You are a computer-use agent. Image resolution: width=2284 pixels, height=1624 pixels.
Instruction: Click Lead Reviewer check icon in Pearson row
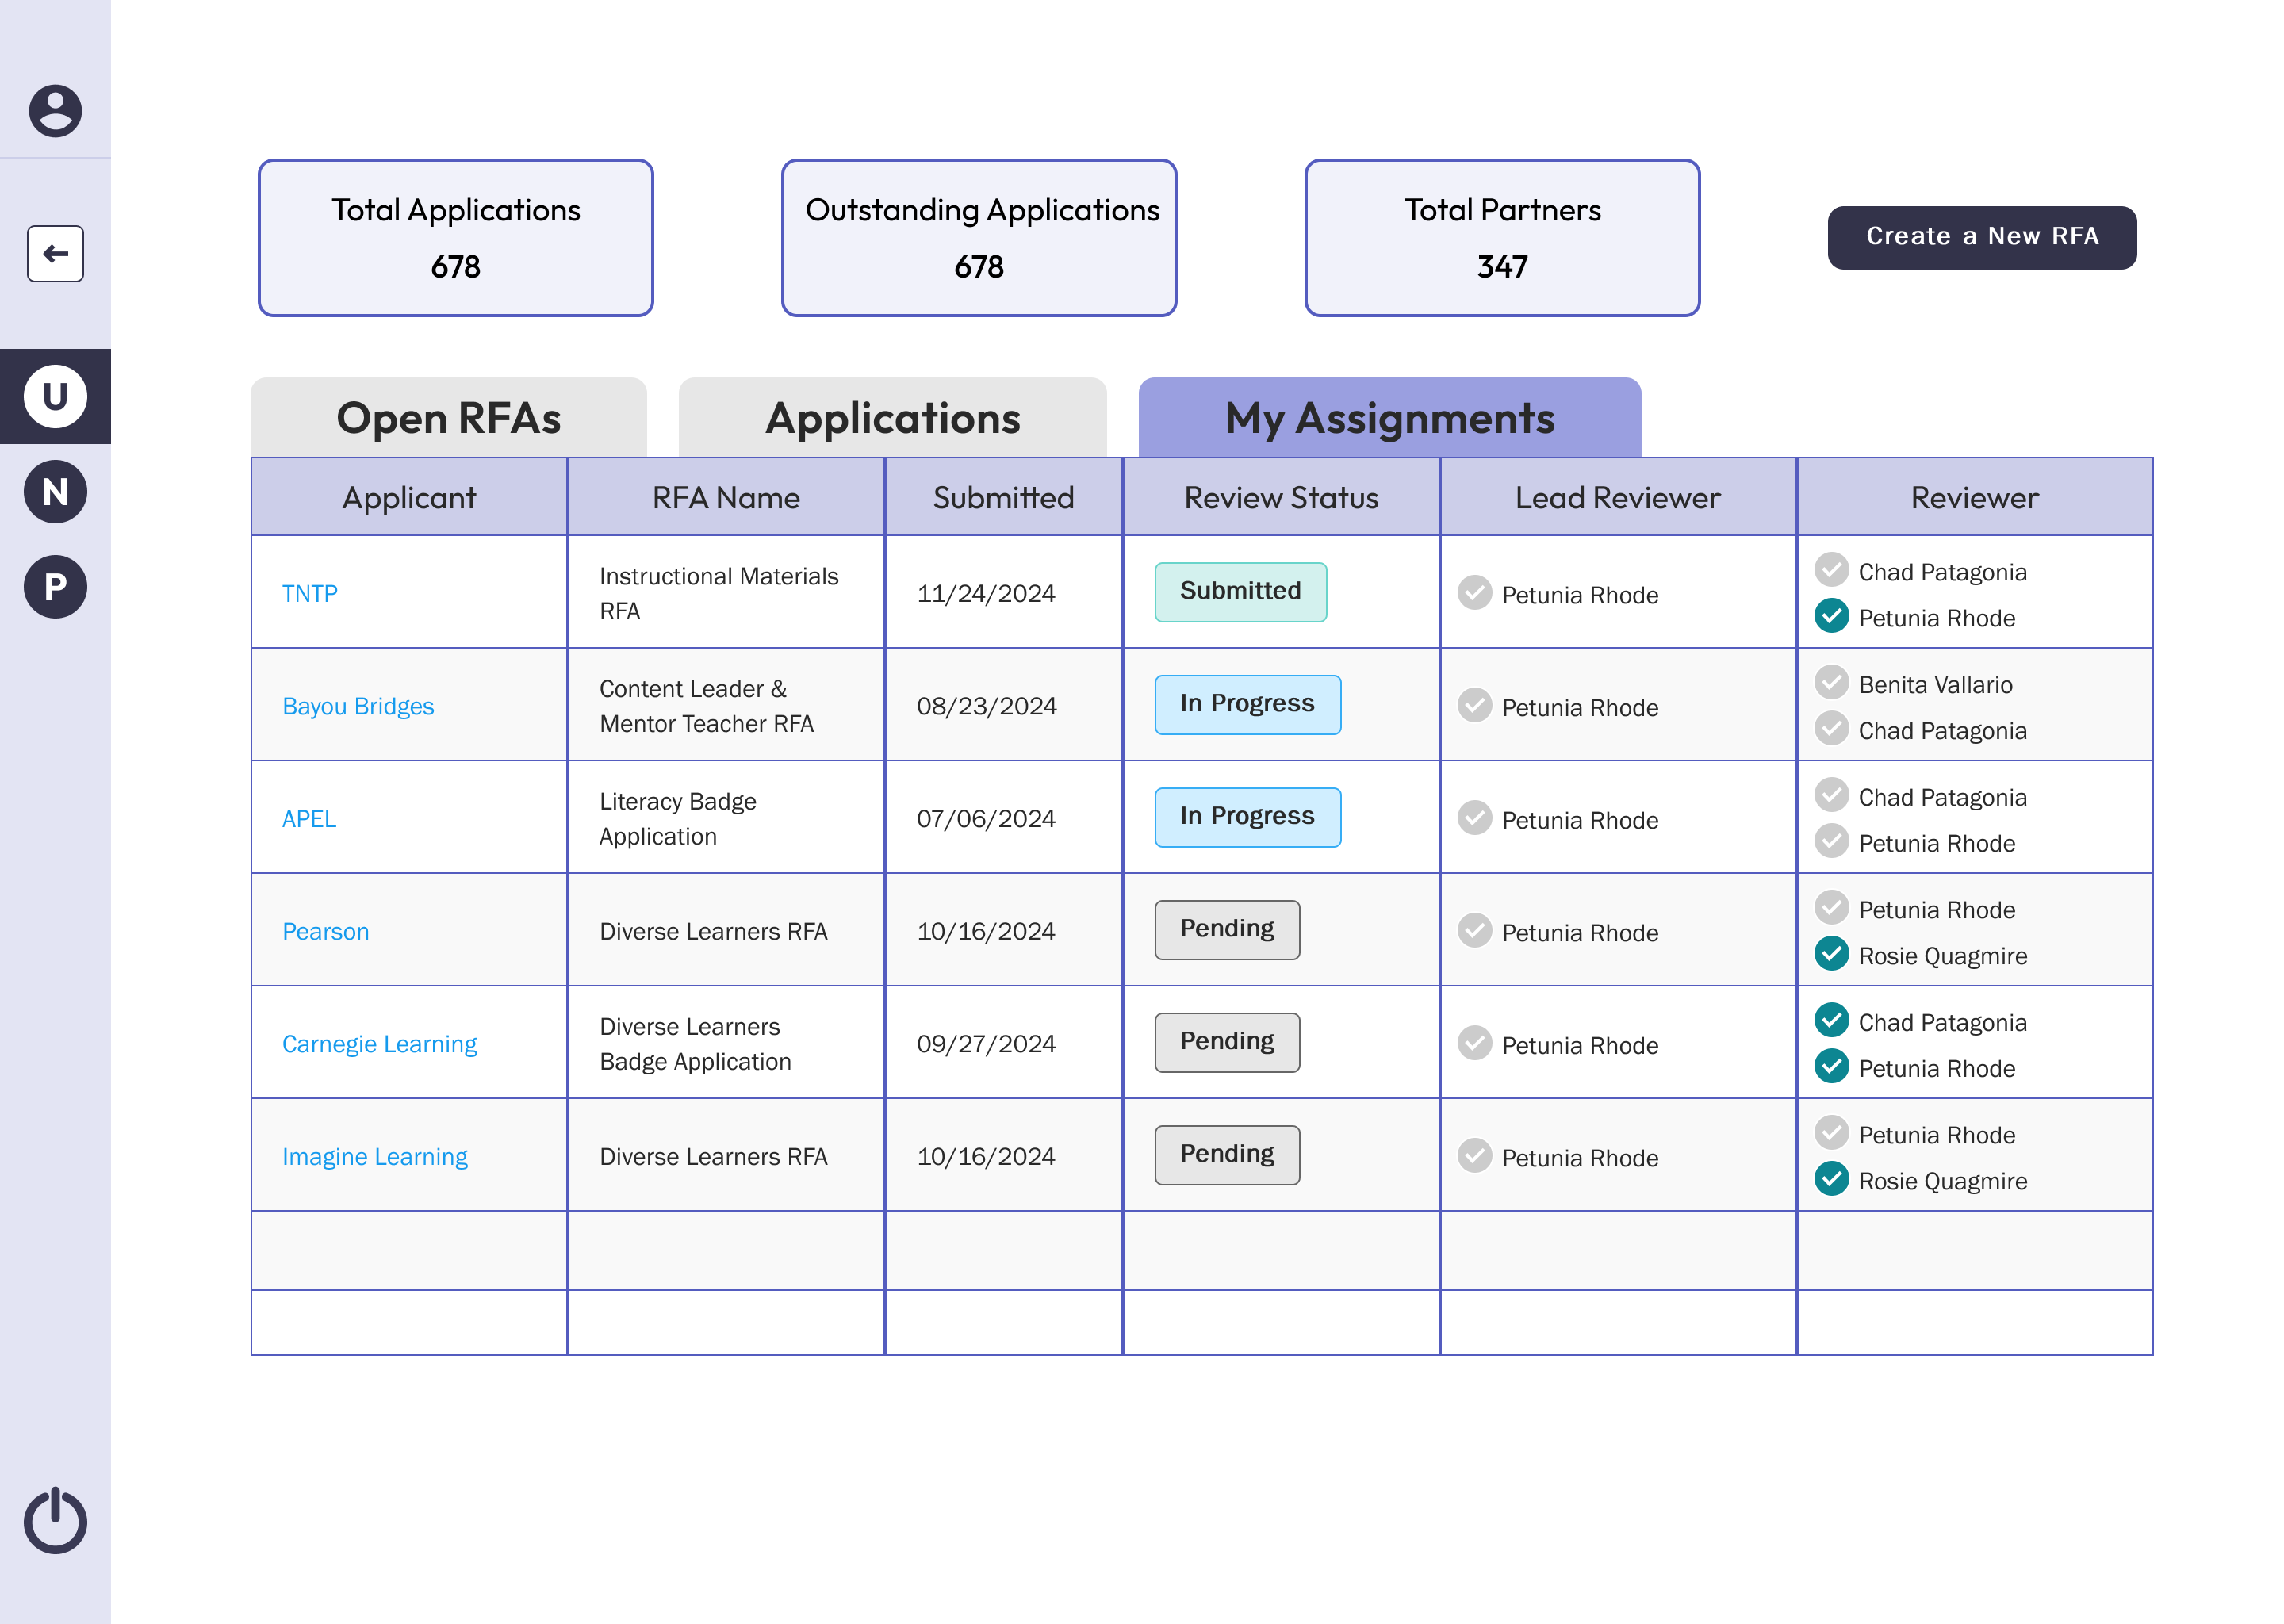tap(1474, 931)
